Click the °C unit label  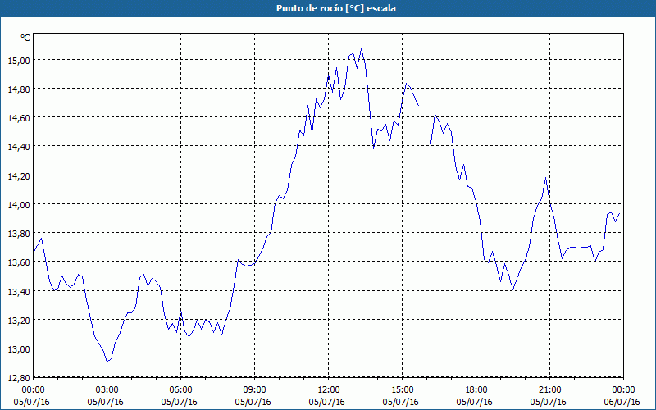25,38
